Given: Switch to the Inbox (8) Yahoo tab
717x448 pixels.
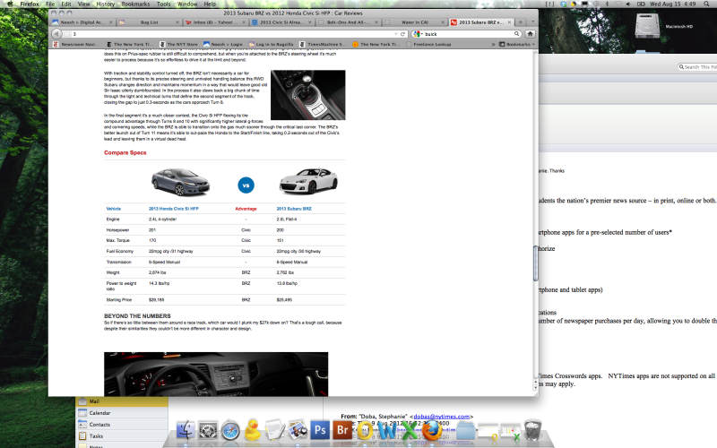Looking at the screenshot, I should point(215,22).
